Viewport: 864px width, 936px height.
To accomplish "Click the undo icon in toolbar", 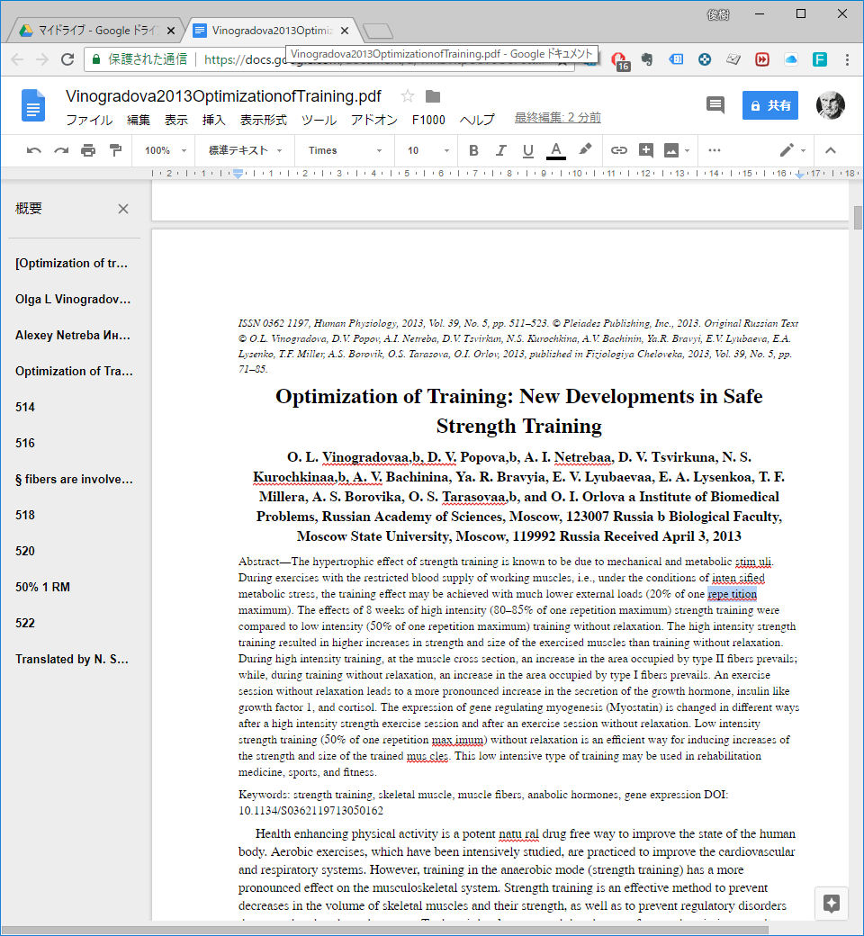I will tap(34, 150).
